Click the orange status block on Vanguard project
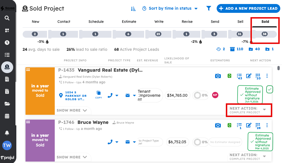The height and width of the screenshot is (163, 282). (x=40, y=91)
